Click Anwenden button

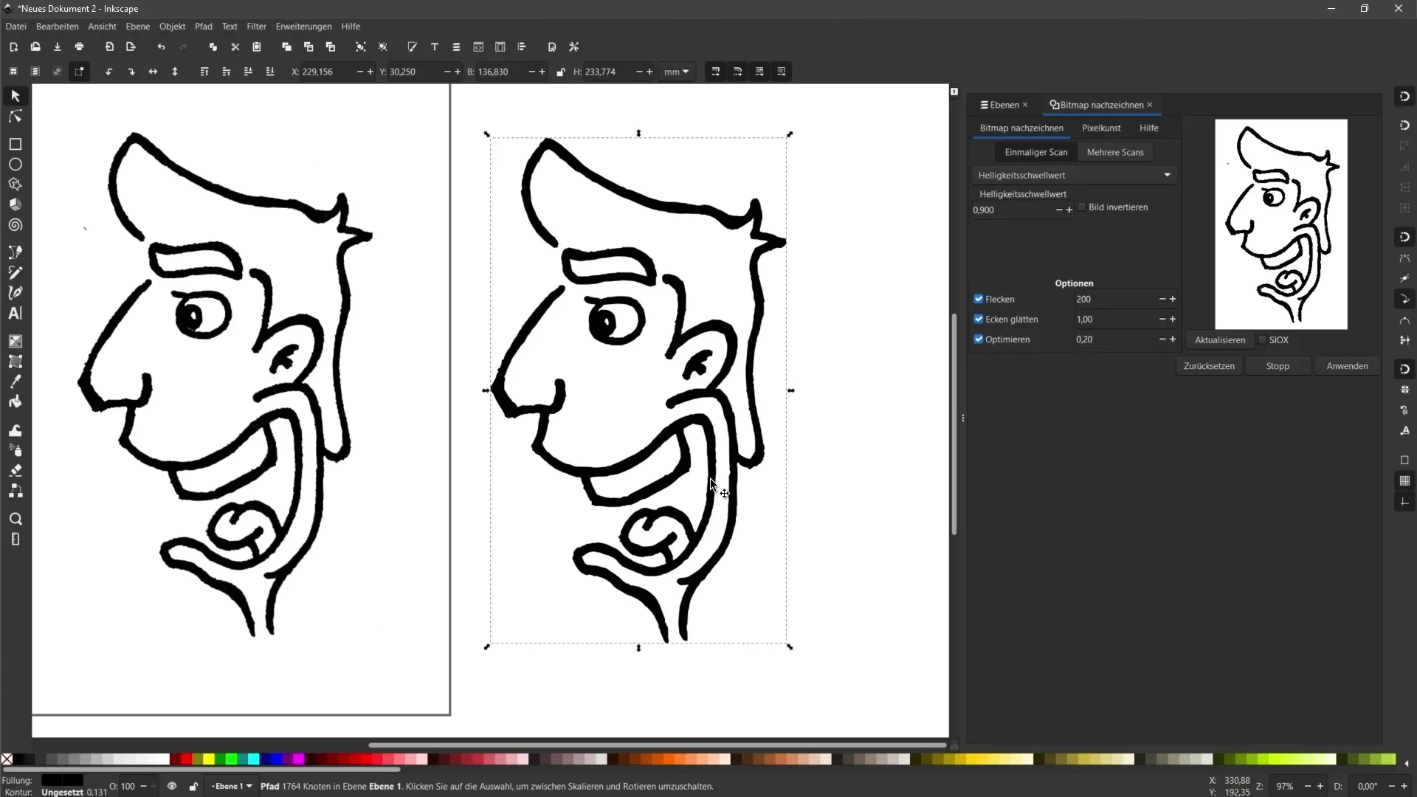(1346, 366)
